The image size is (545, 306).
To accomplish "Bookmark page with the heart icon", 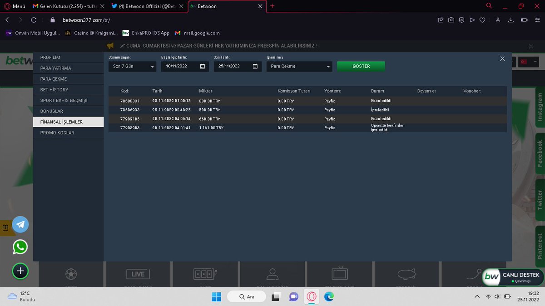I will (x=482, y=20).
